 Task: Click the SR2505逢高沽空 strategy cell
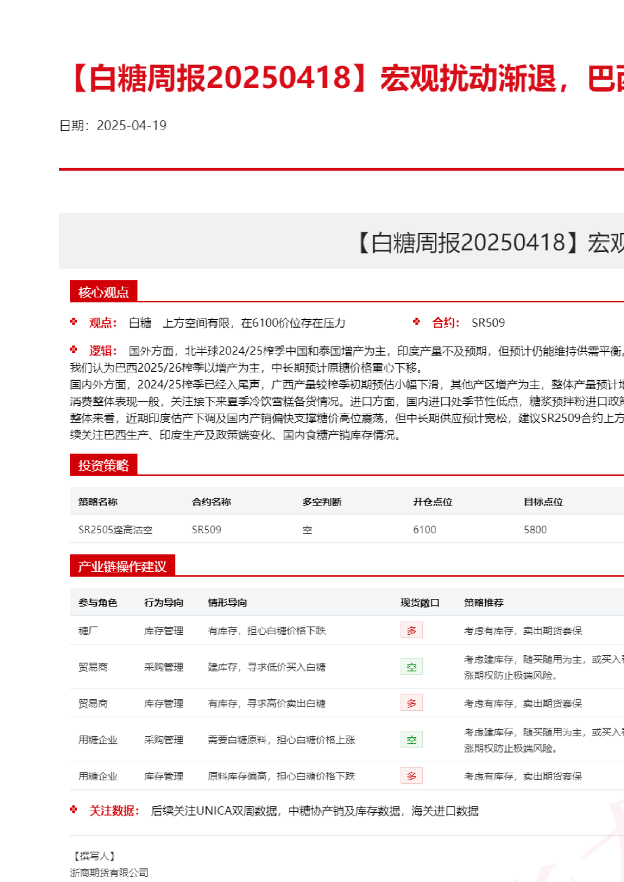(x=115, y=530)
